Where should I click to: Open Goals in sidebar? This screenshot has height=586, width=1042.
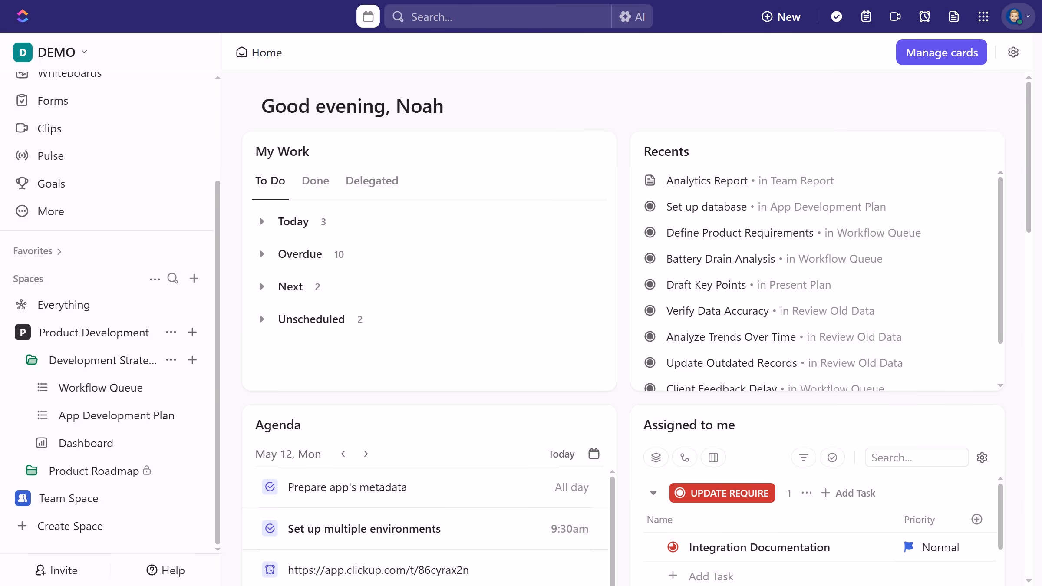pos(51,184)
